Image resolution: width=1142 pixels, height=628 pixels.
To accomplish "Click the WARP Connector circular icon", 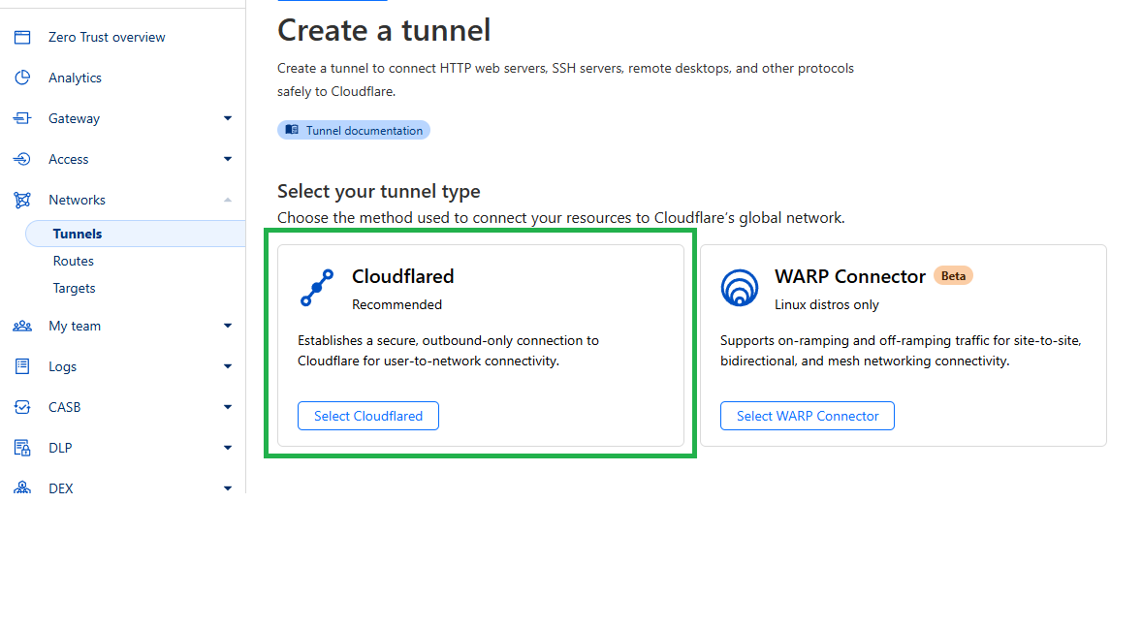I will 740,288.
